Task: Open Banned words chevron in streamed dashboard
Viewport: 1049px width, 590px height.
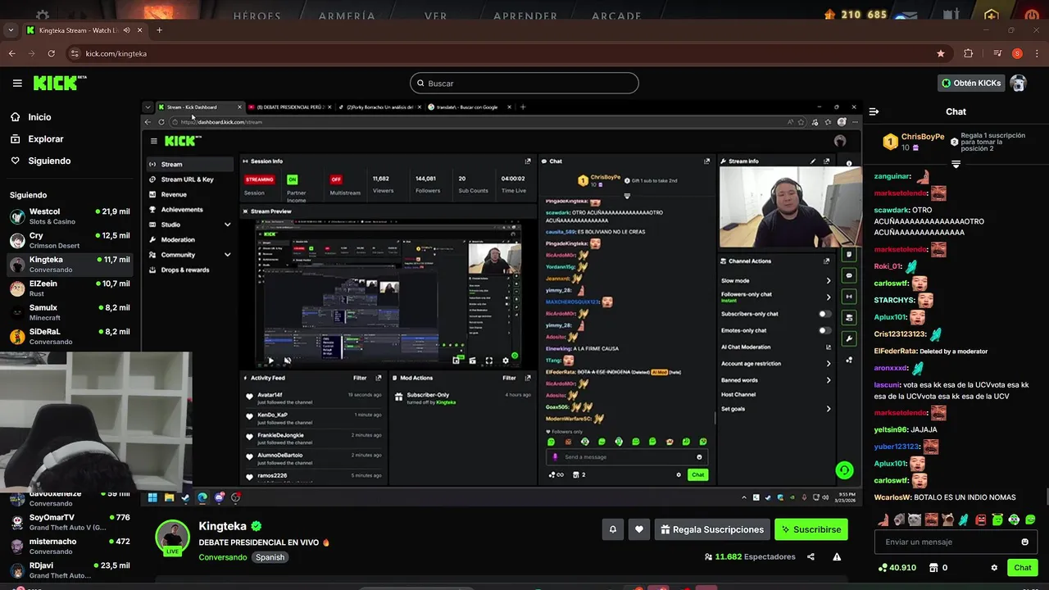Action: [828, 380]
